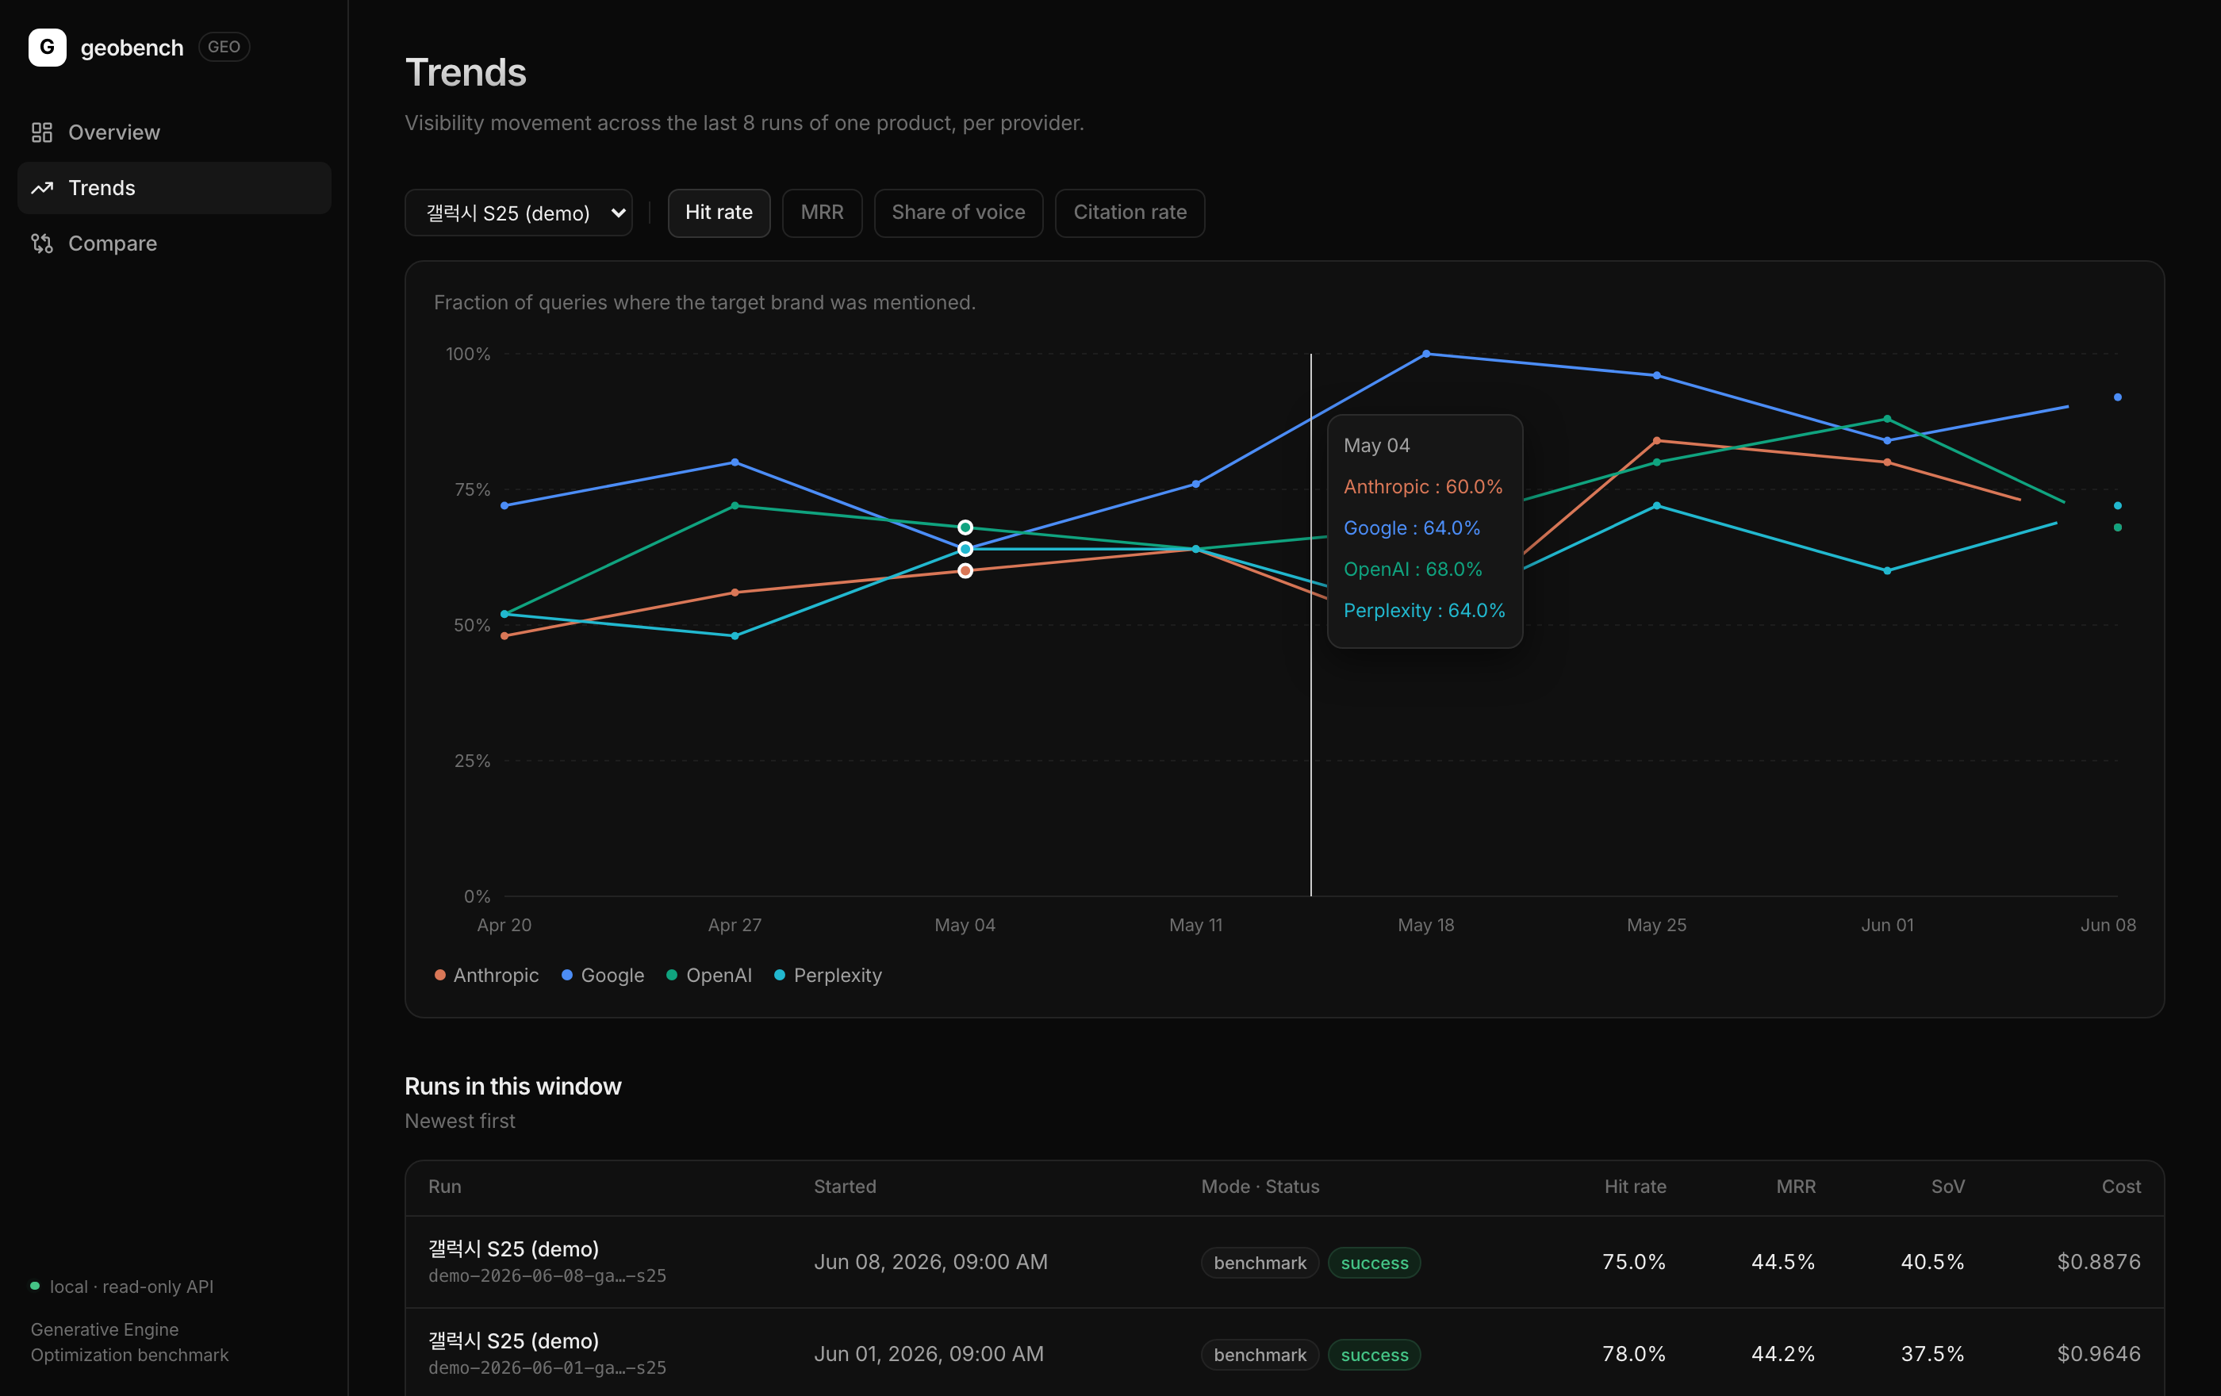Click the Compare icon in sidebar
Image resolution: width=2221 pixels, height=1396 pixels.
tap(41, 244)
